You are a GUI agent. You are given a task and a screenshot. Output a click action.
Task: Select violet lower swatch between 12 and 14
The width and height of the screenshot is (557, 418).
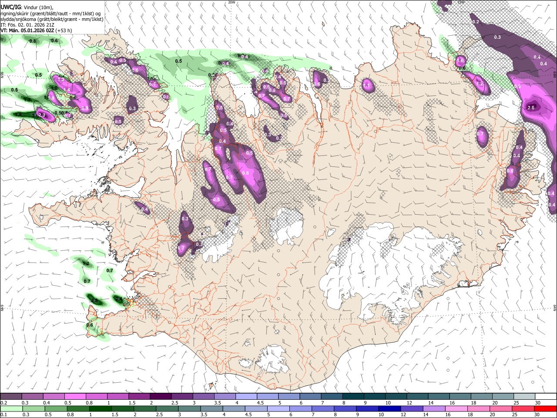(412, 409)
